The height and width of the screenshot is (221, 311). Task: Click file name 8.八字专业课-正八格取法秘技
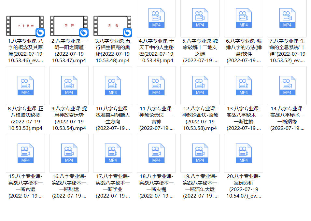tap(25, 118)
